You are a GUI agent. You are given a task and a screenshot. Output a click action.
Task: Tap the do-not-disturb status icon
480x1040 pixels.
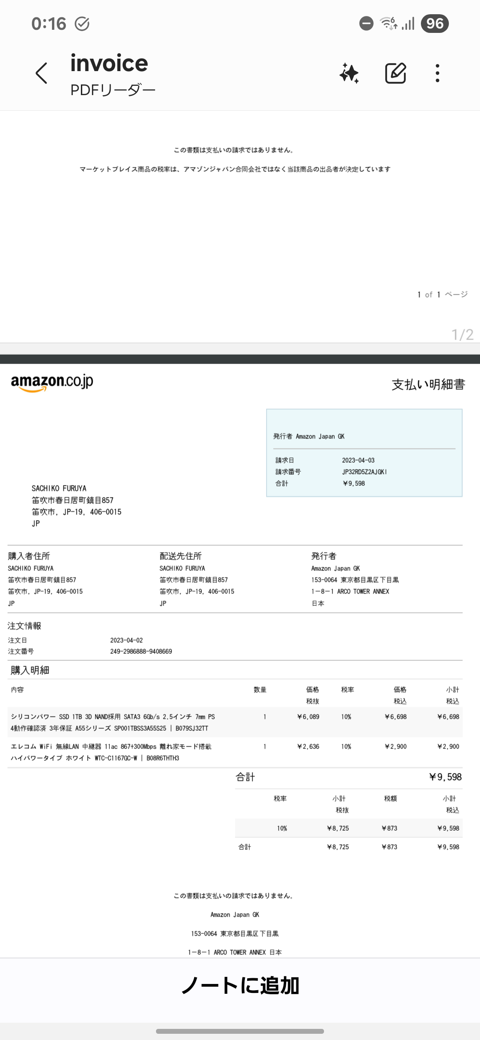click(x=366, y=23)
